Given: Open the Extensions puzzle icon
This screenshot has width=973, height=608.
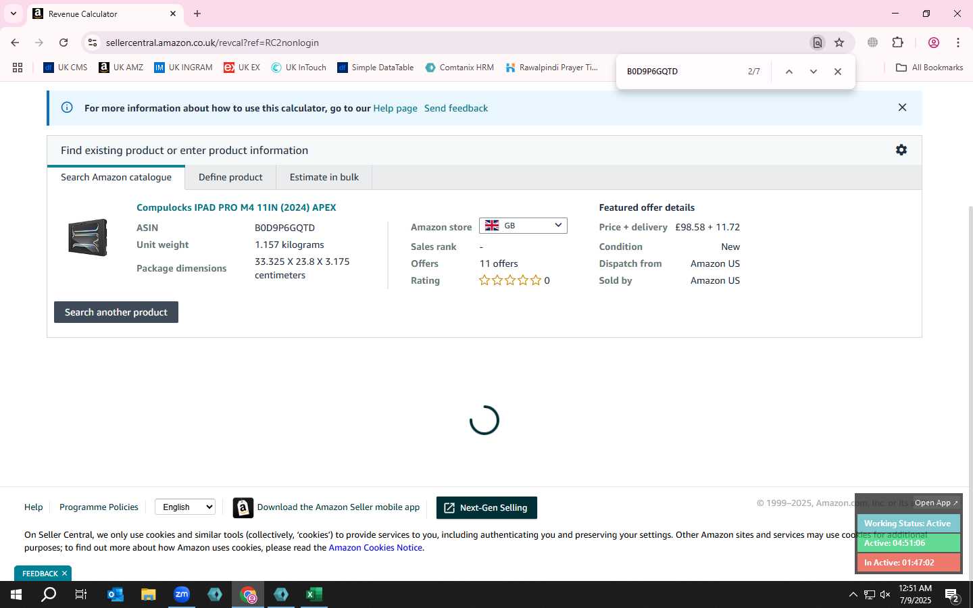Looking at the screenshot, I should [x=898, y=43].
